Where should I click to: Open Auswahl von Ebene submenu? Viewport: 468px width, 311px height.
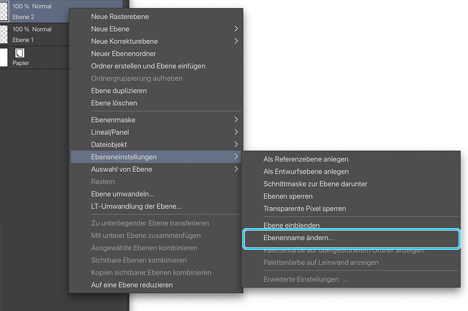click(236, 169)
